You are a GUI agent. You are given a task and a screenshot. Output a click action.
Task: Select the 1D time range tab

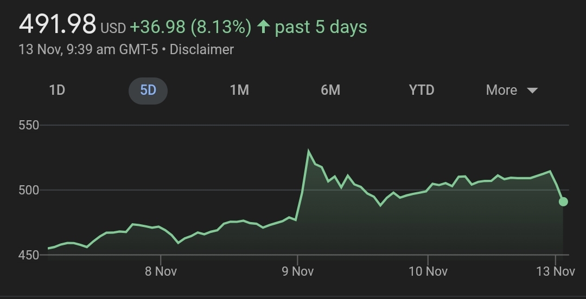coord(57,90)
